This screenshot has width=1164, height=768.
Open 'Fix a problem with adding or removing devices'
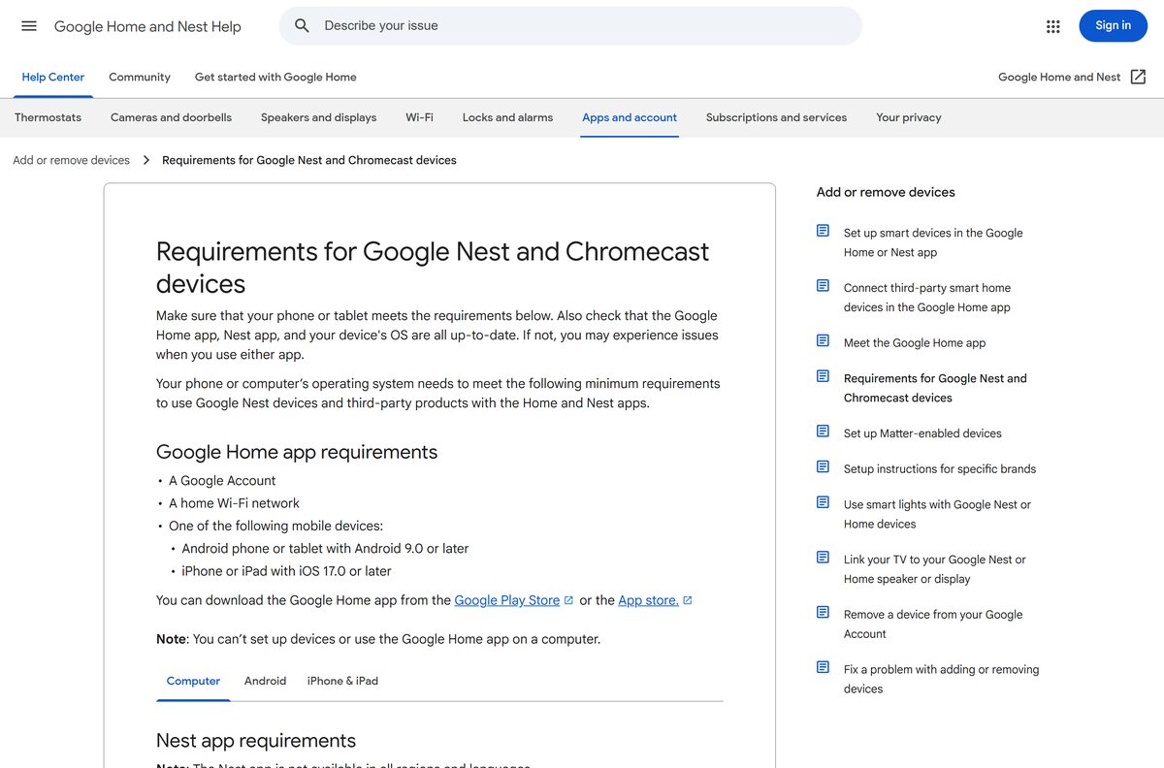pyautogui.click(x=941, y=679)
